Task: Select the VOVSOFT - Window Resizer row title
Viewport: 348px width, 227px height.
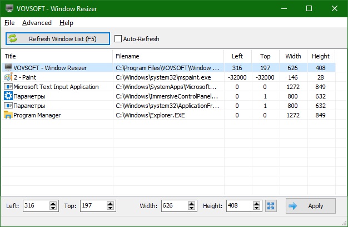Action: click(x=50, y=68)
